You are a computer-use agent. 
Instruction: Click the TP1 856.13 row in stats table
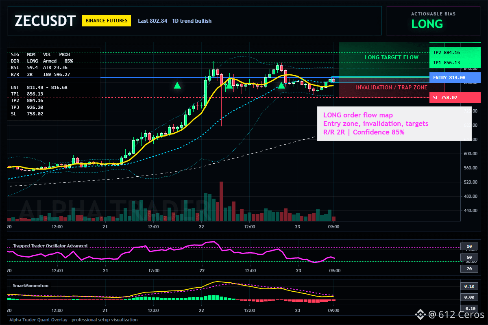pos(27,94)
